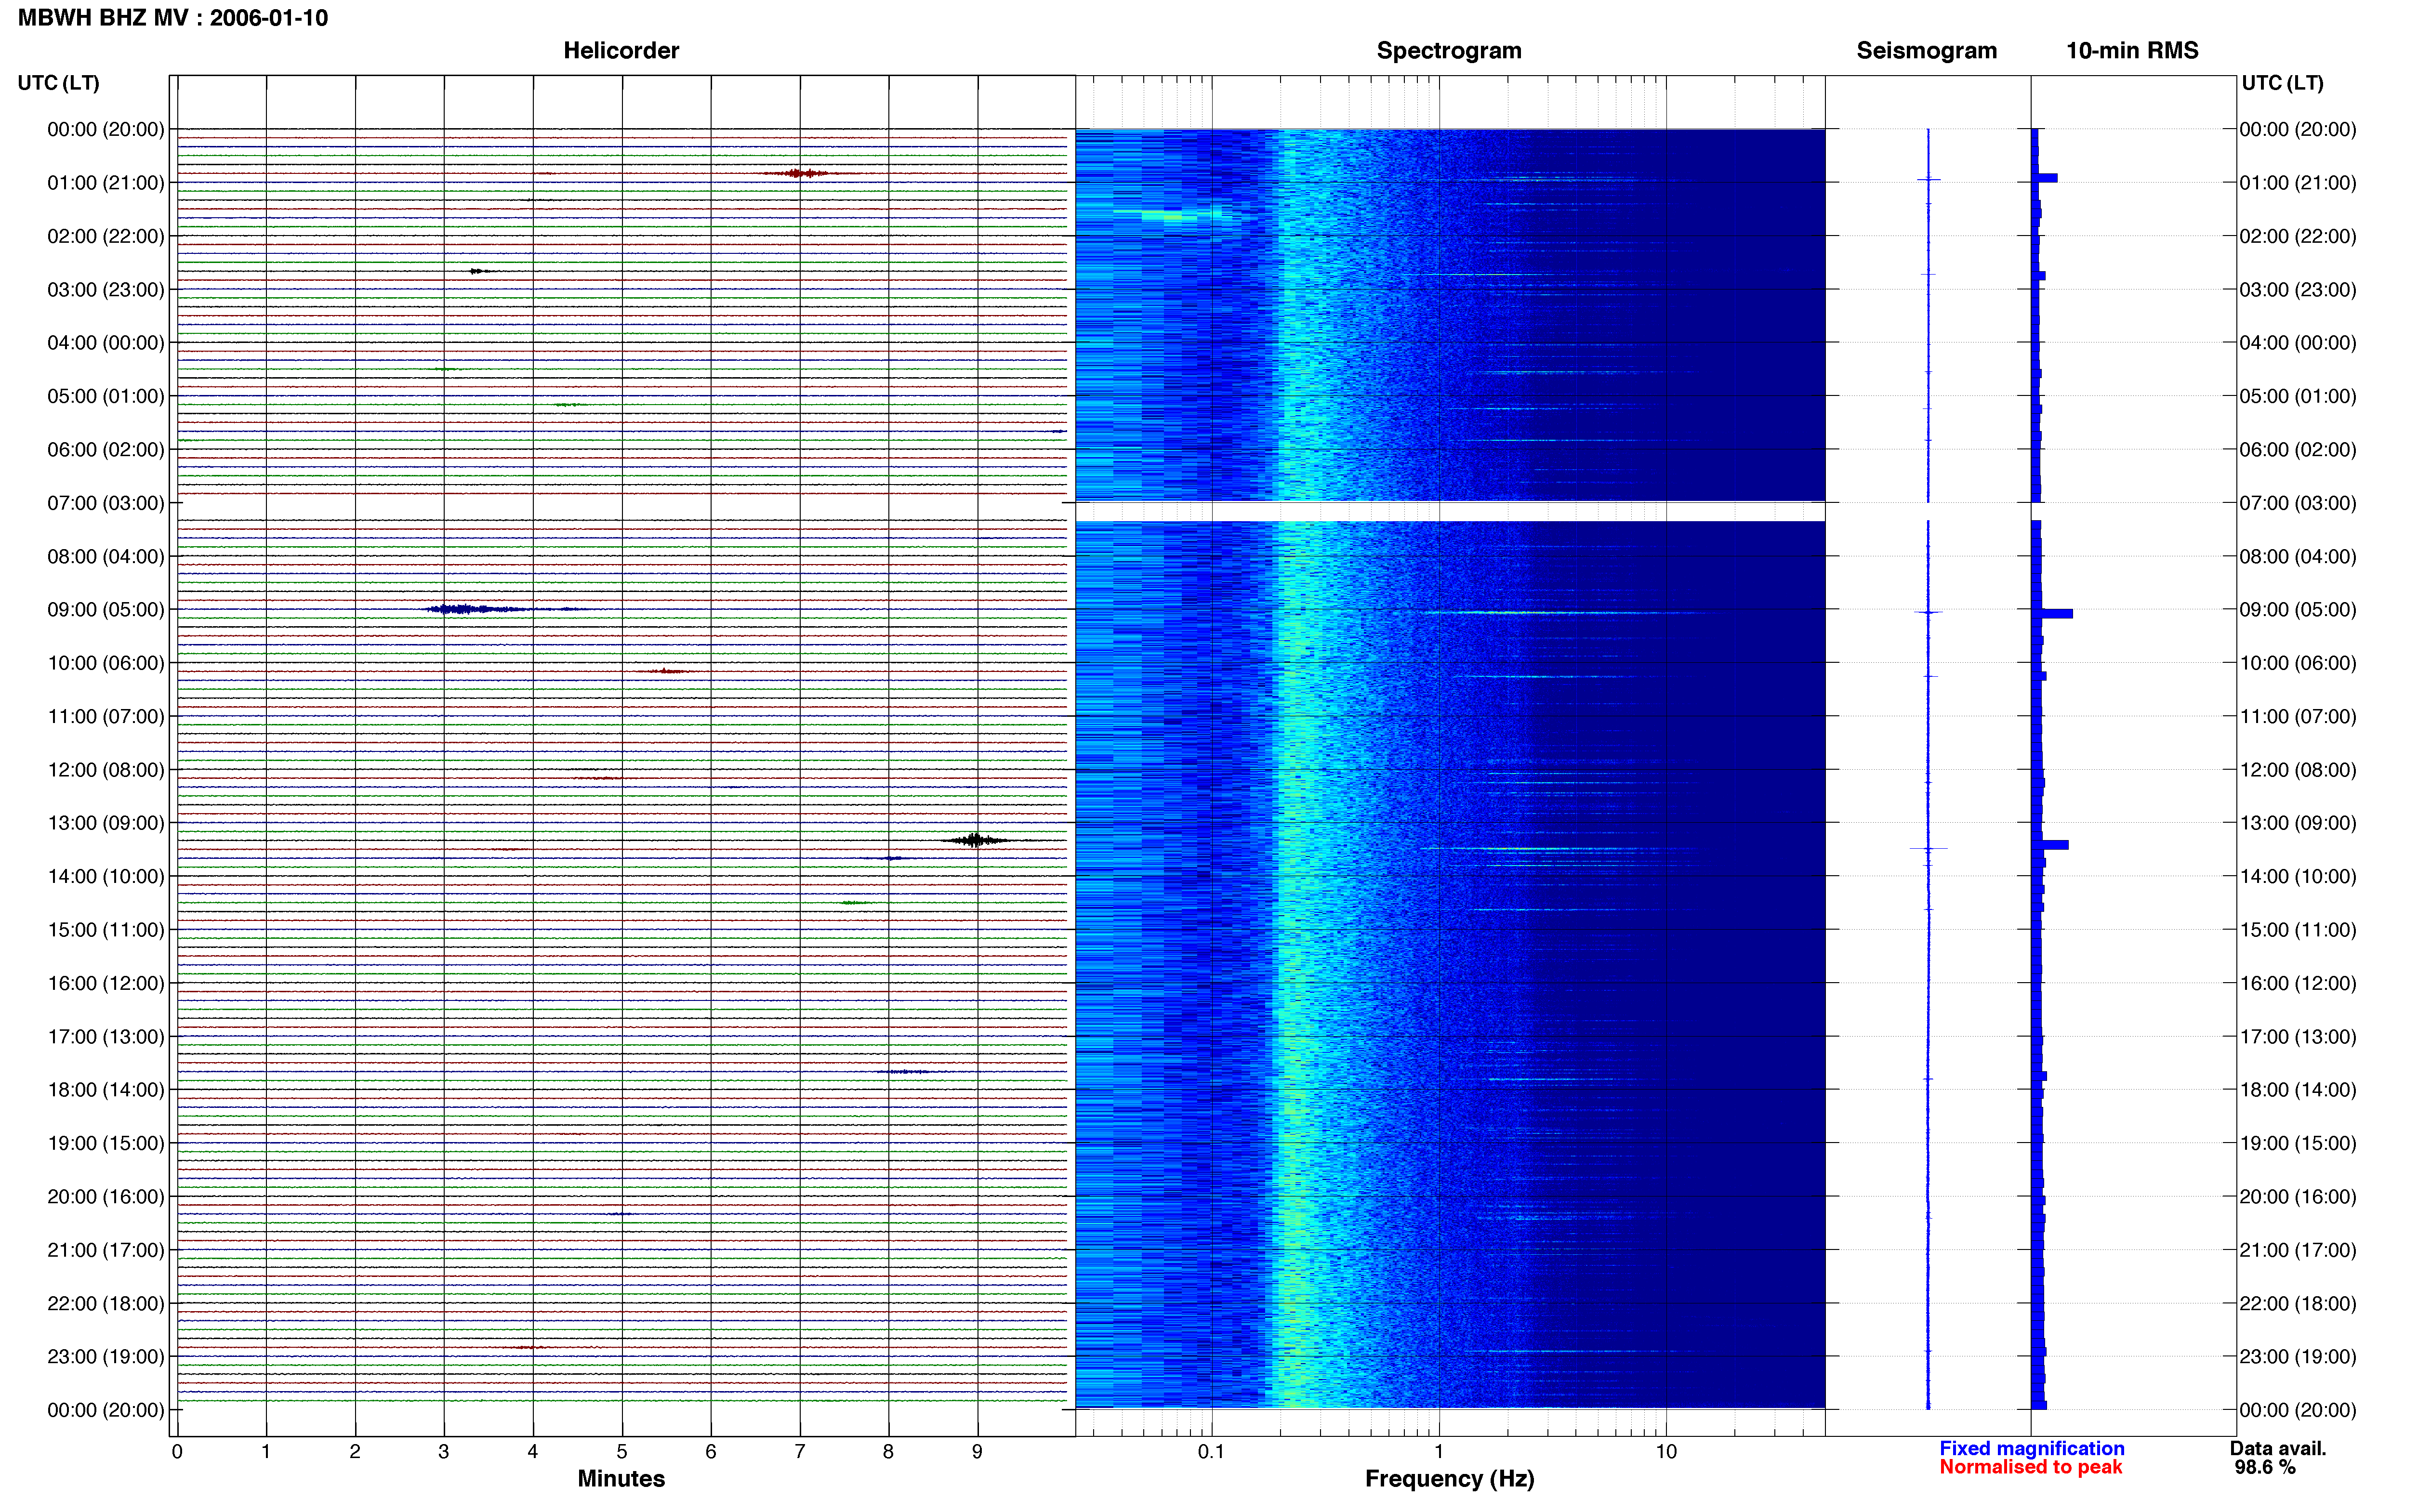Click the left '01:00 (21:00)' time label
2418x1512 pixels.
click(106, 183)
